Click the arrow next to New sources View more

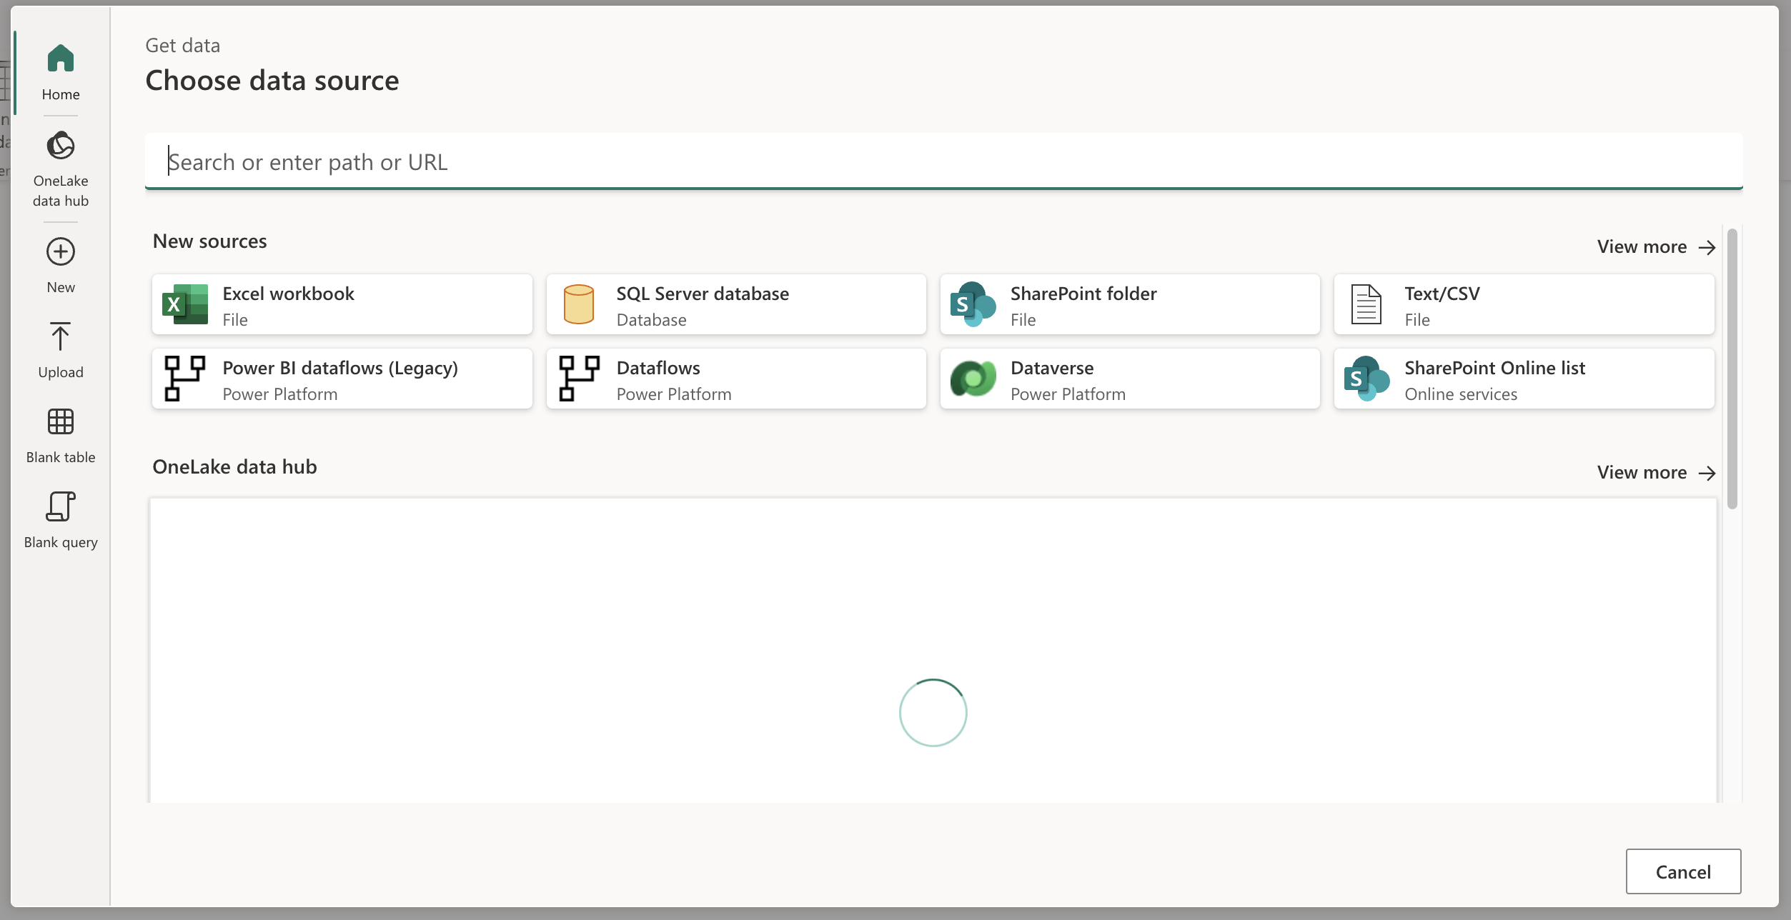point(1707,248)
